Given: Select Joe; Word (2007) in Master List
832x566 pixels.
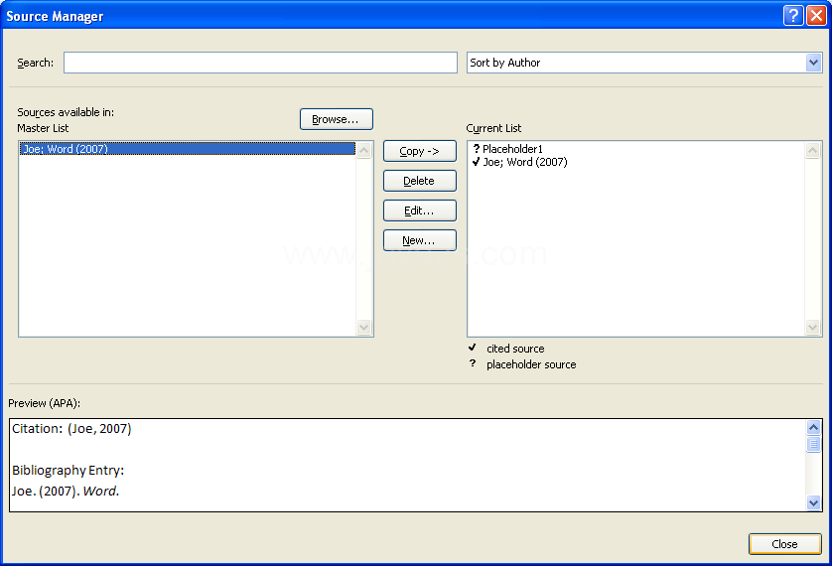Looking at the screenshot, I should pyautogui.click(x=188, y=149).
